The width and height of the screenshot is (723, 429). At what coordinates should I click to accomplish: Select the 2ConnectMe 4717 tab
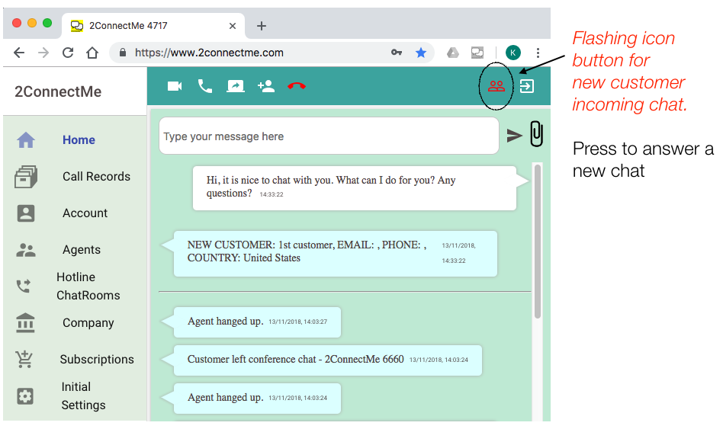point(153,26)
